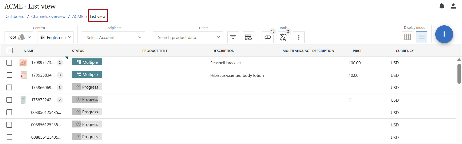Open the blue floating actions button
This screenshot has height=144, width=462.
pyautogui.click(x=444, y=34)
